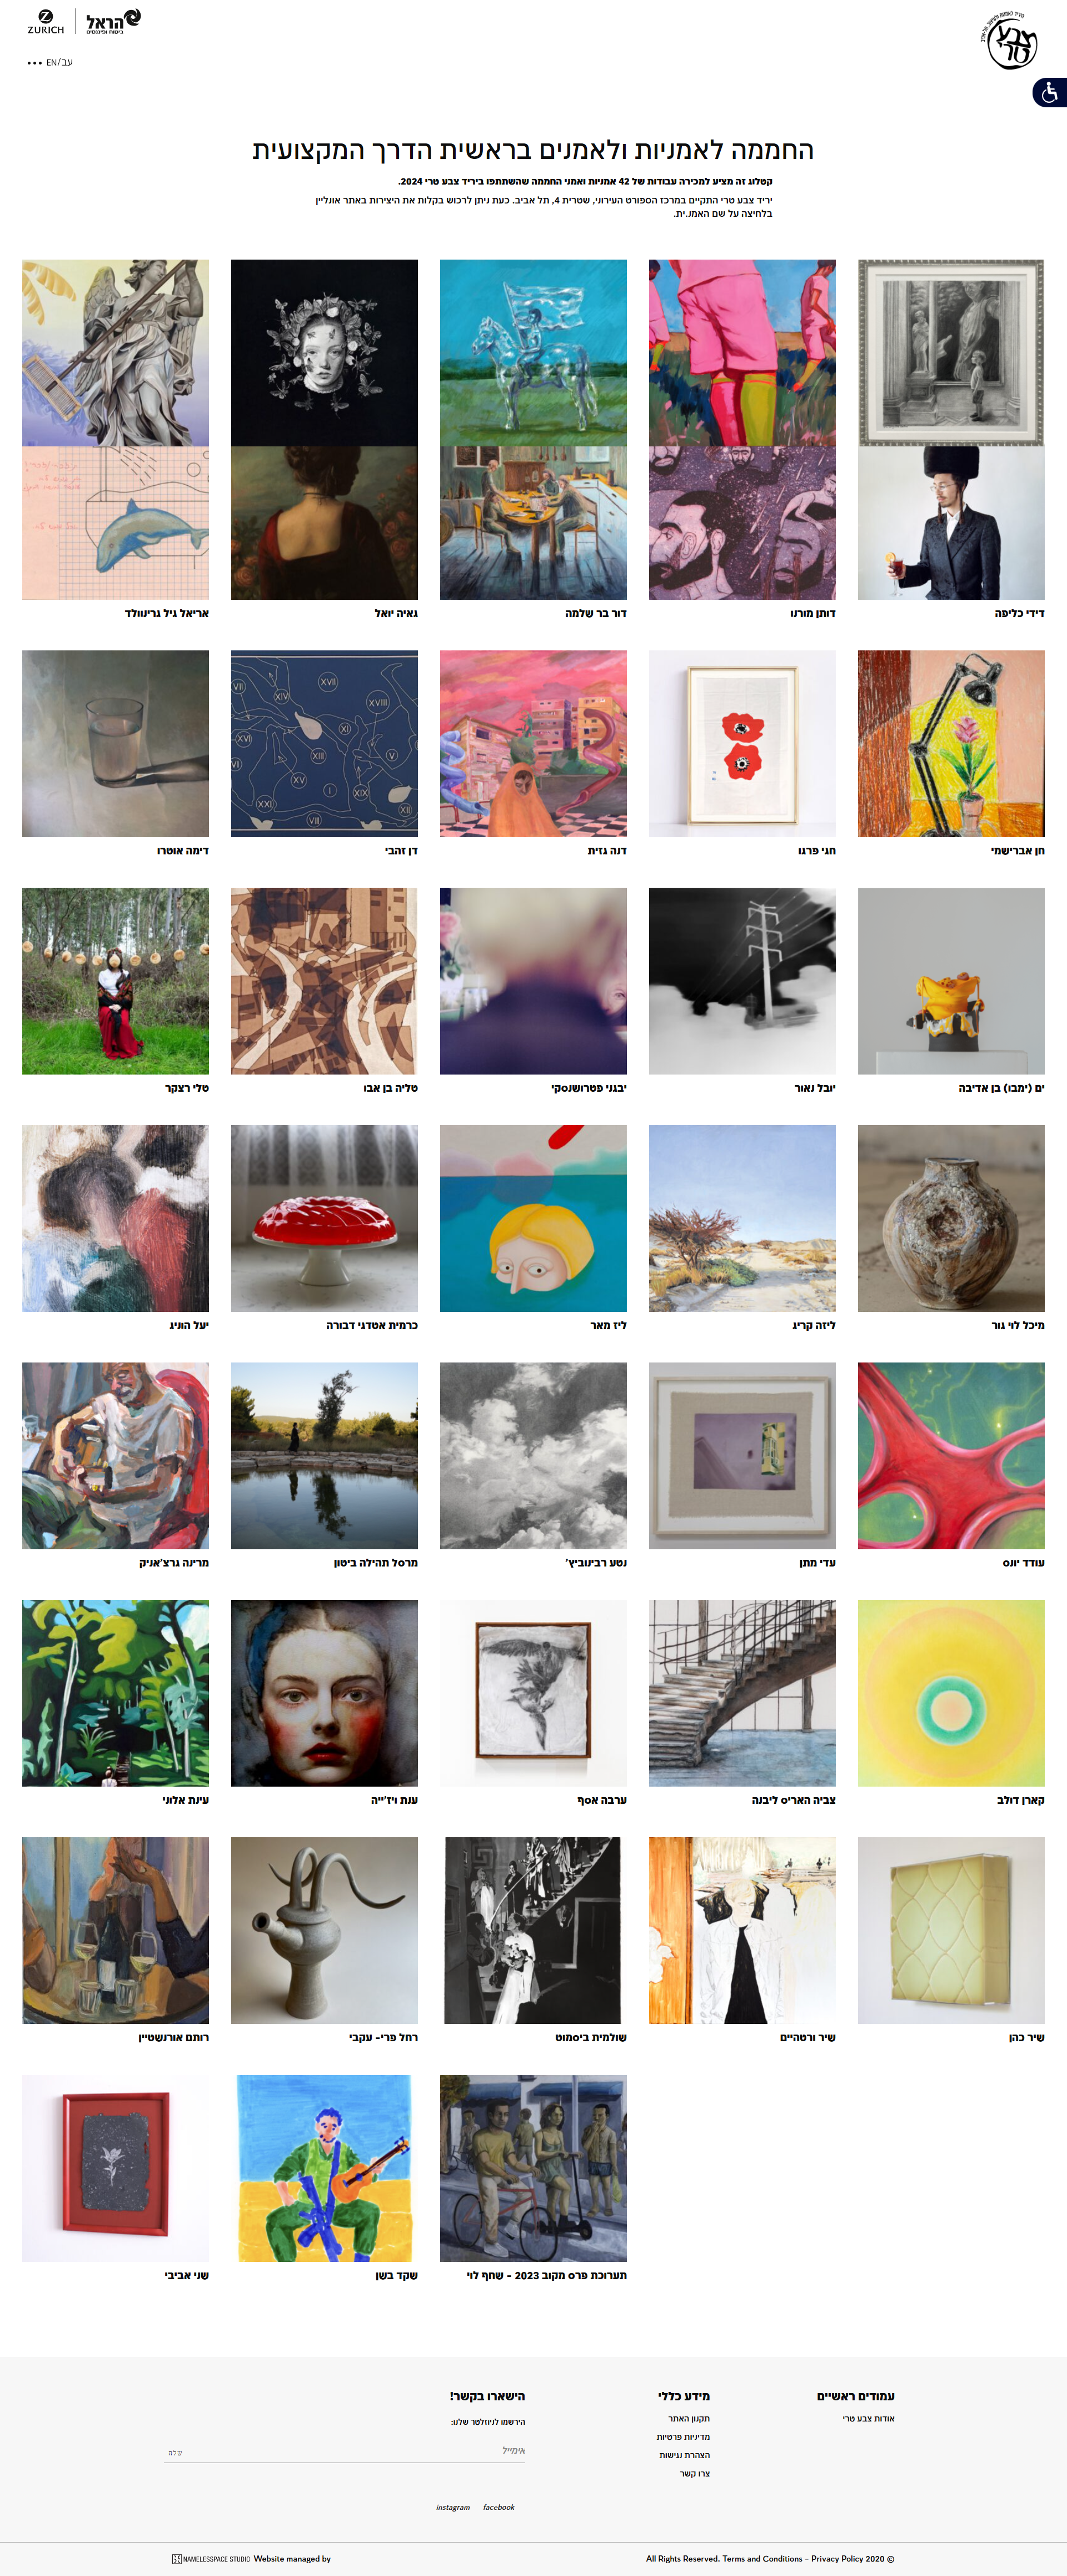Image resolution: width=1067 pixels, height=2576 pixels.
Task: Open the אודות צבע טרי footer link
Action: [869, 2418]
